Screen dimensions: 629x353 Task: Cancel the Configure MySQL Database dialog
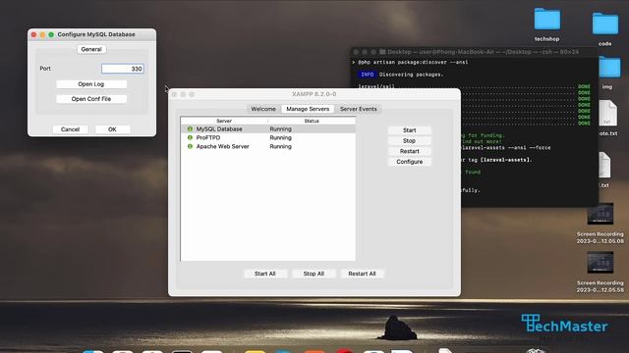coord(70,129)
